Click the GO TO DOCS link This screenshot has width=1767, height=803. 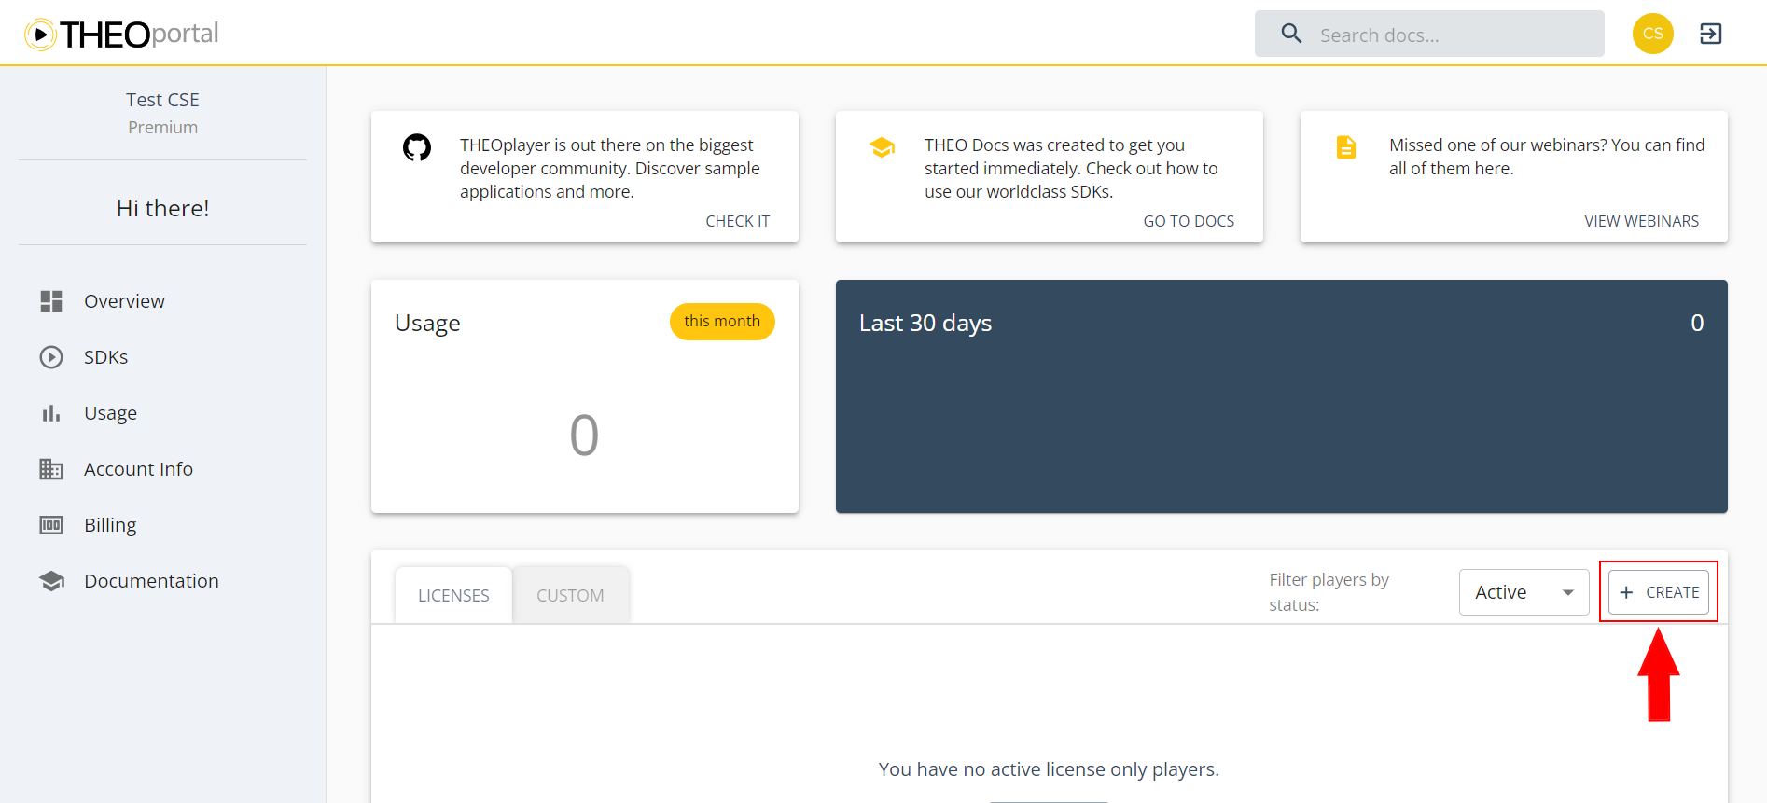pos(1189,221)
